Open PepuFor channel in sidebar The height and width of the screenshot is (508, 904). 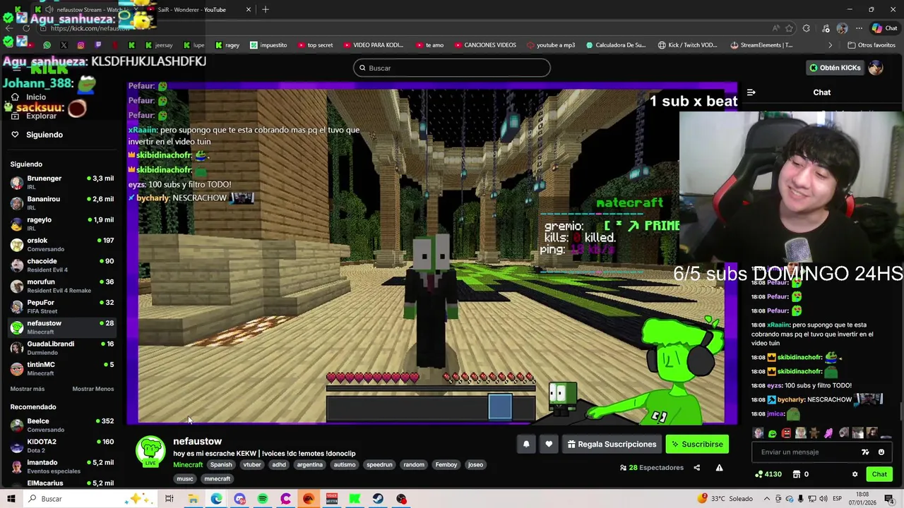(62, 306)
